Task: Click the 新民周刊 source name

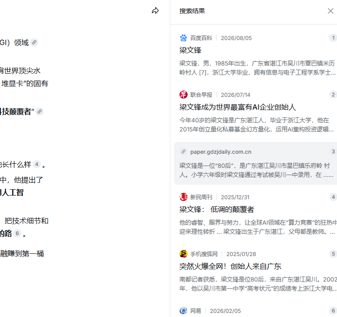Action: pos(201,197)
